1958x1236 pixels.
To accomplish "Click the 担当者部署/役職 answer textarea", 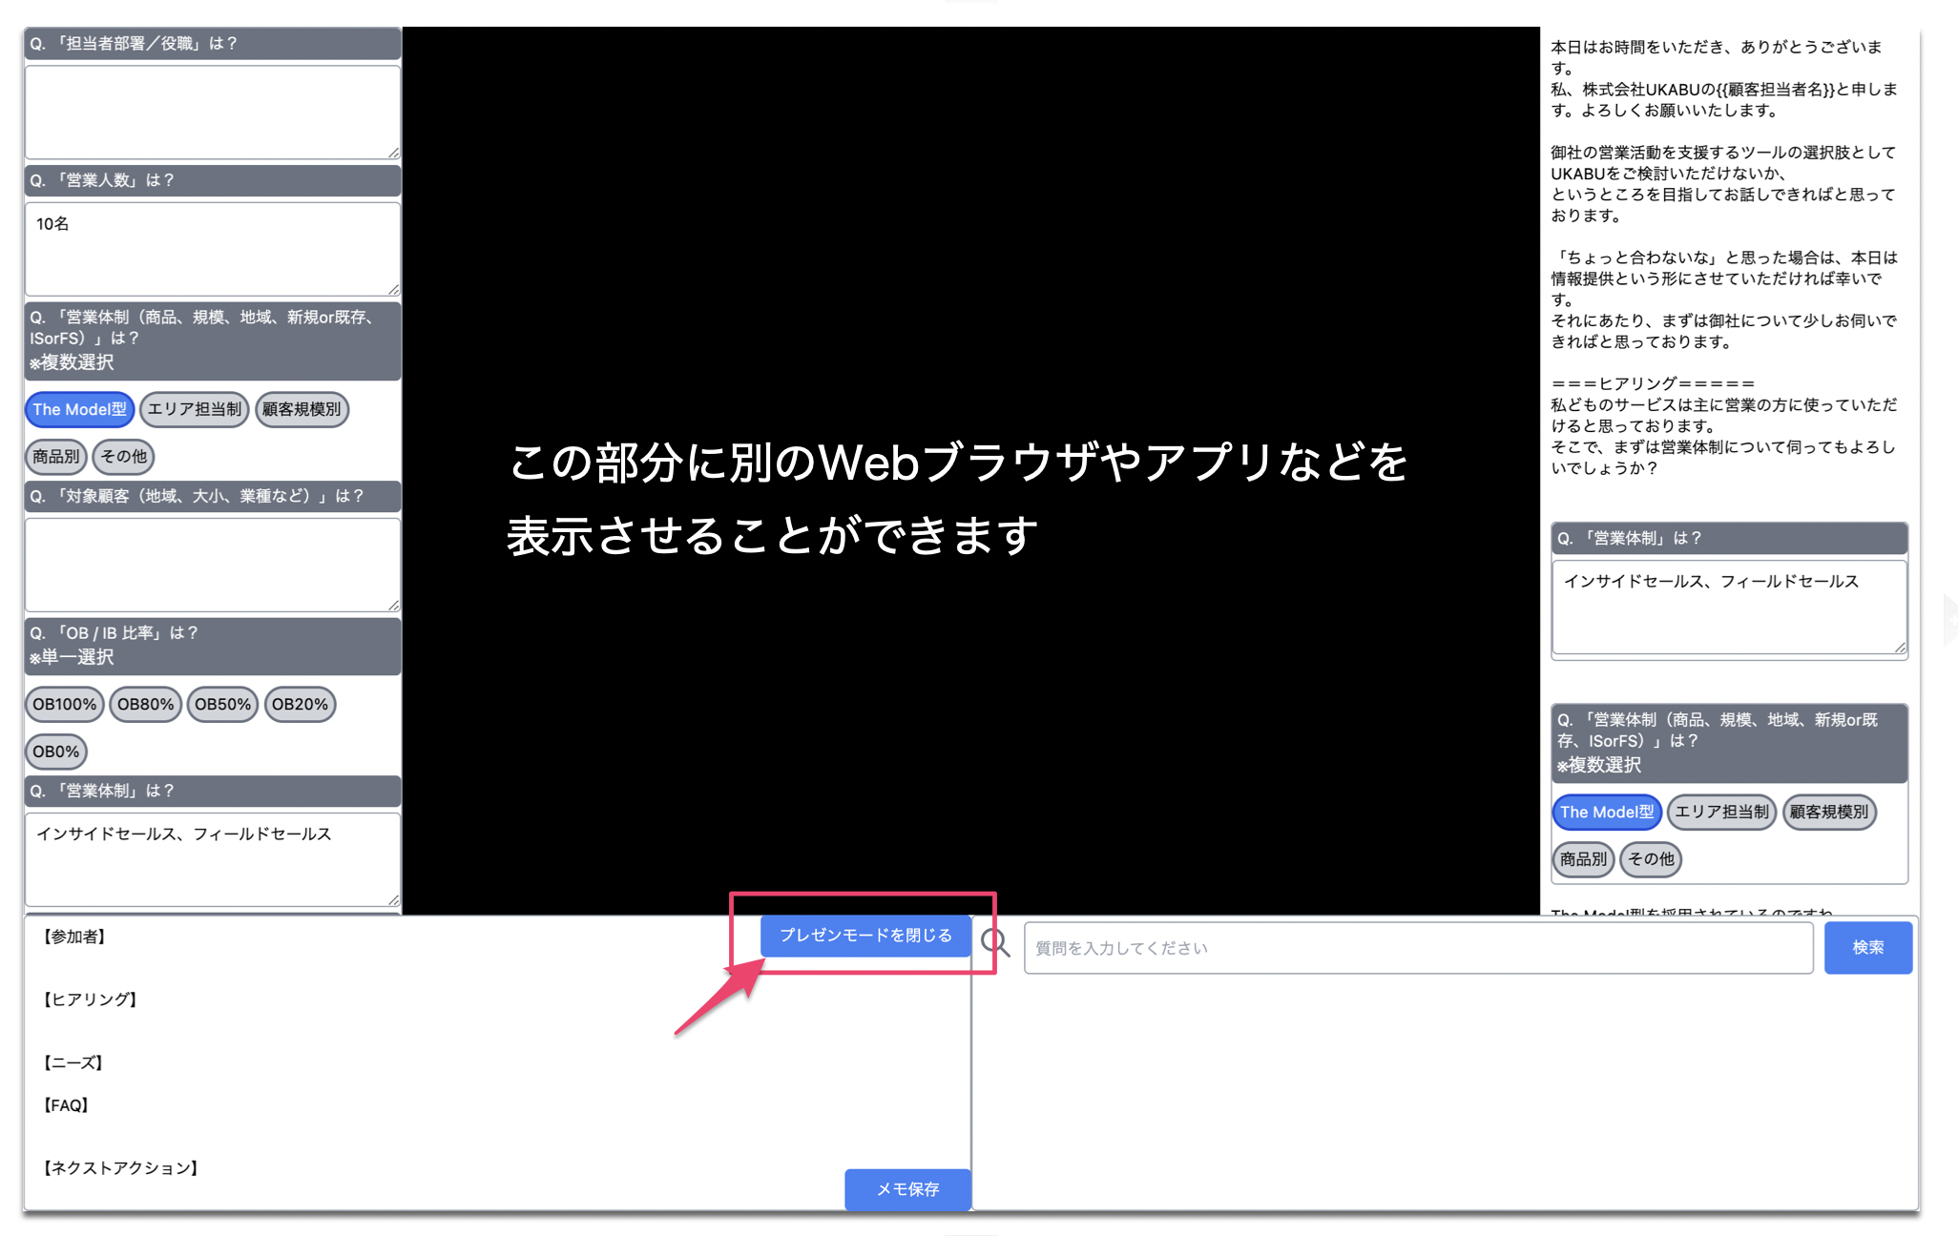I will [x=213, y=112].
